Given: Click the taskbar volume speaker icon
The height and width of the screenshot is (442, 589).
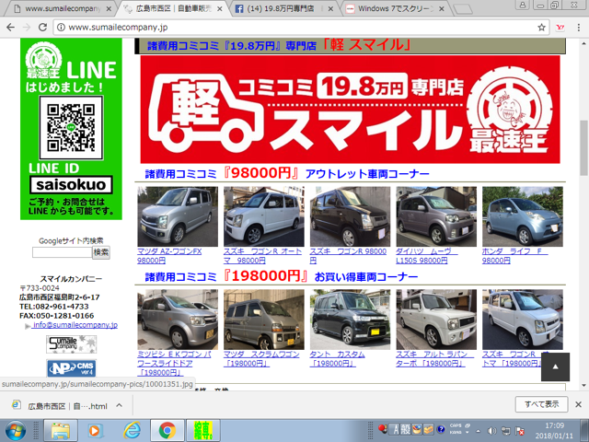Looking at the screenshot, I should point(491,431).
